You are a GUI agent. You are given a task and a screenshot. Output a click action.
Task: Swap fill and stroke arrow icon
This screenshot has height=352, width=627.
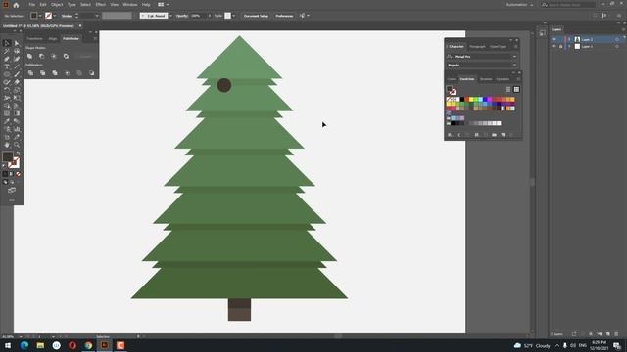click(18, 154)
